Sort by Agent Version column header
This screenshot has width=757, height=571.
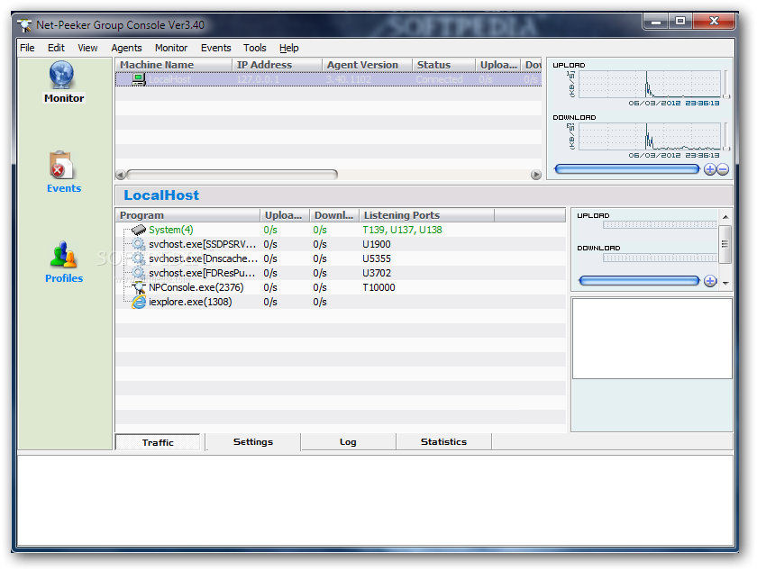coord(368,65)
